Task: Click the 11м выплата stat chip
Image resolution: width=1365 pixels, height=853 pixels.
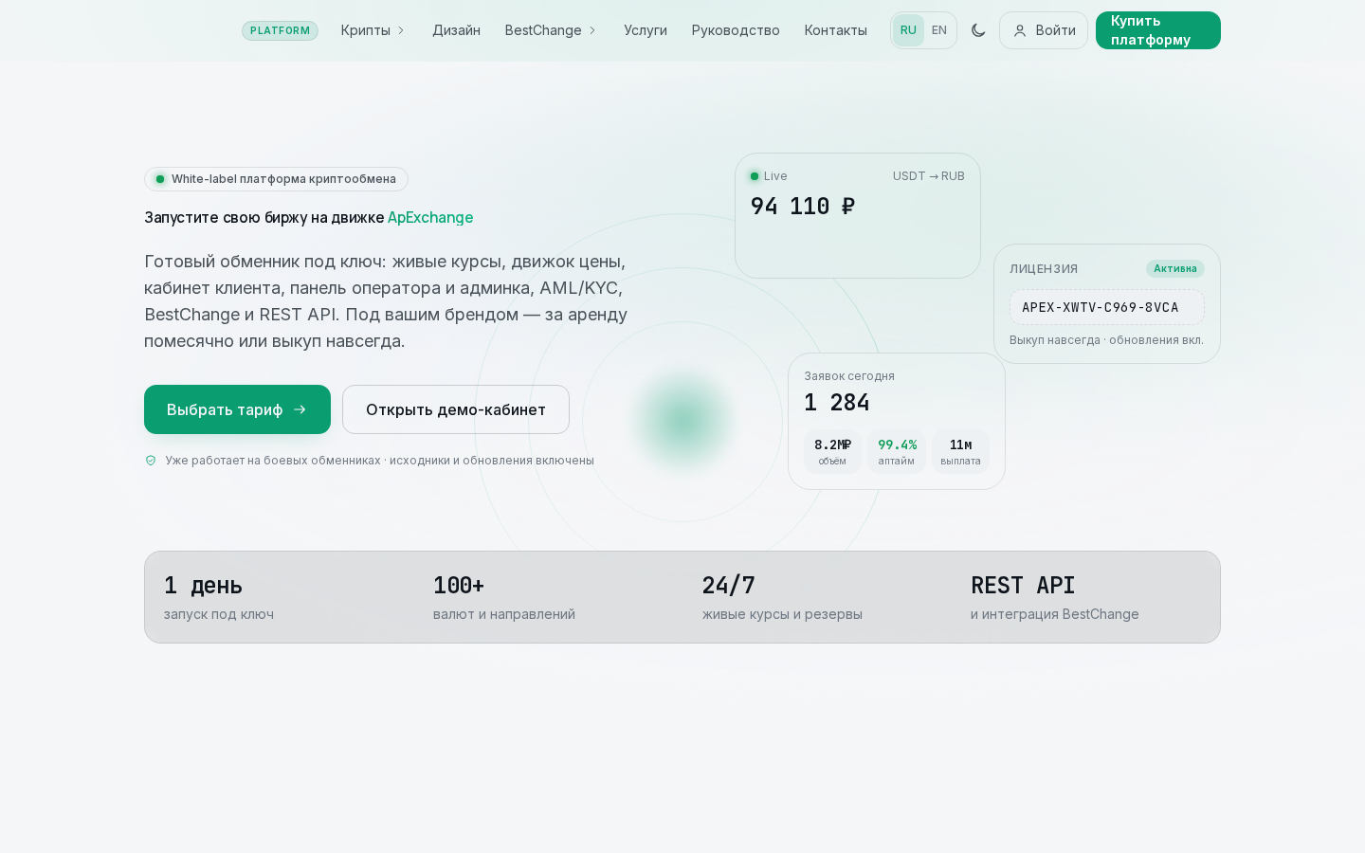Action: pyautogui.click(x=960, y=452)
